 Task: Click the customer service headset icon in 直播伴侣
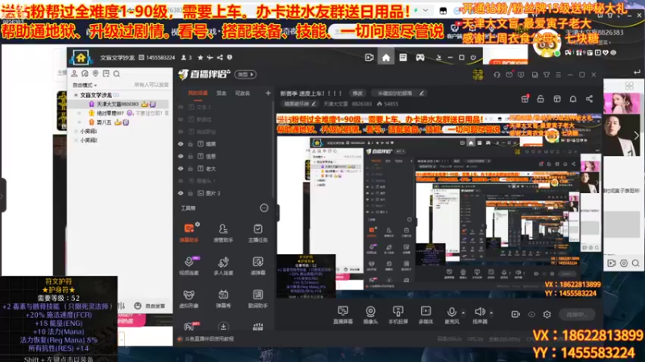(497, 75)
